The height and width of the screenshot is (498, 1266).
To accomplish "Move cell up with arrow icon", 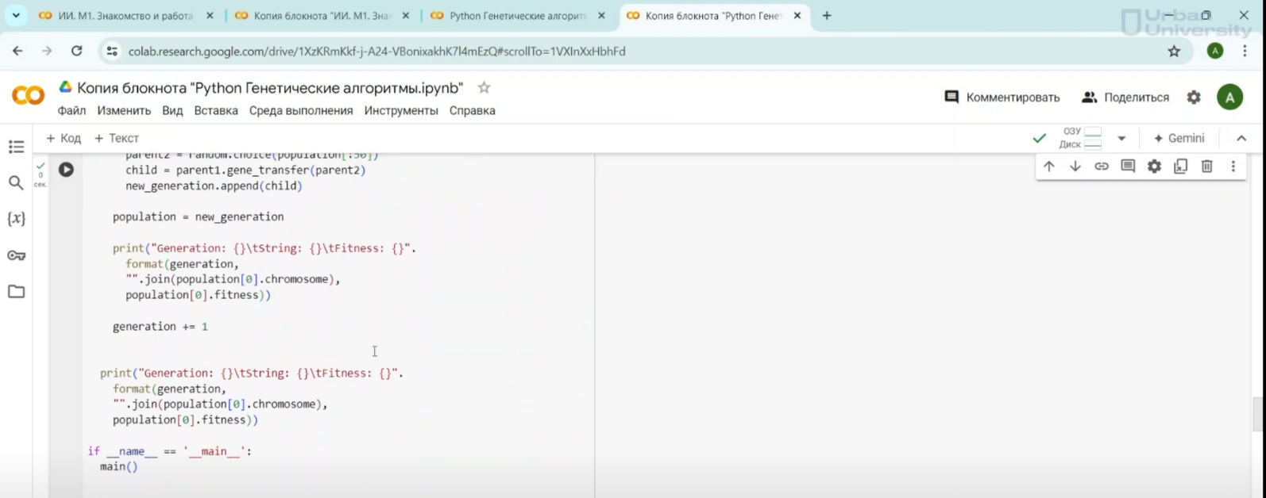I will pos(1048,167).
